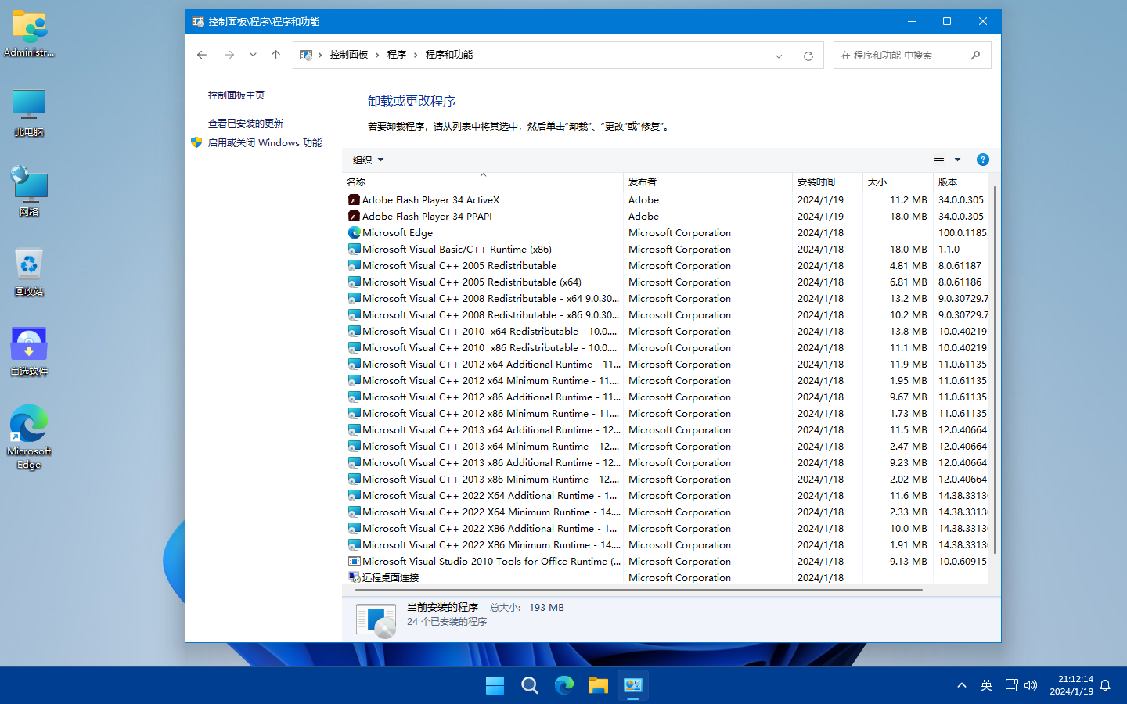Select the 自选软件 desktop icon
1127x704 pixels.
29,351
